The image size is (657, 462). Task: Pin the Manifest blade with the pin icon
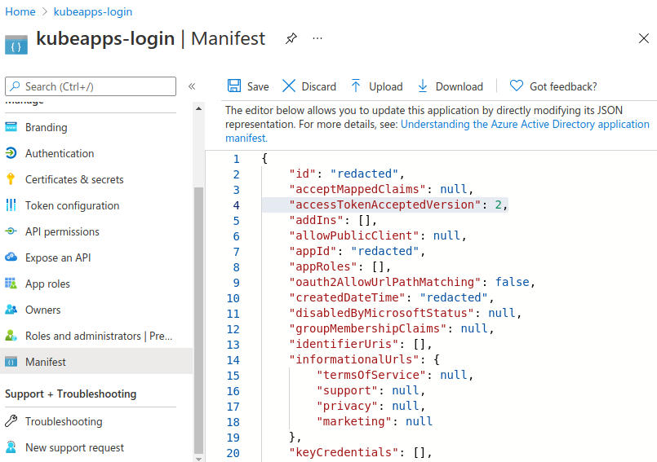(x=291, y=38)
